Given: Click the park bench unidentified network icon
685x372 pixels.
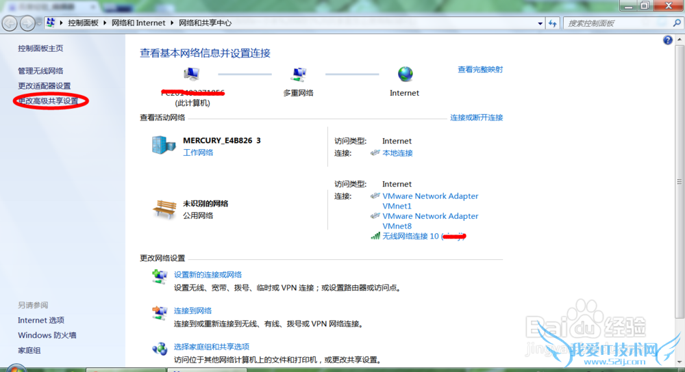Looking at the screenshot, I should (164, 209).
